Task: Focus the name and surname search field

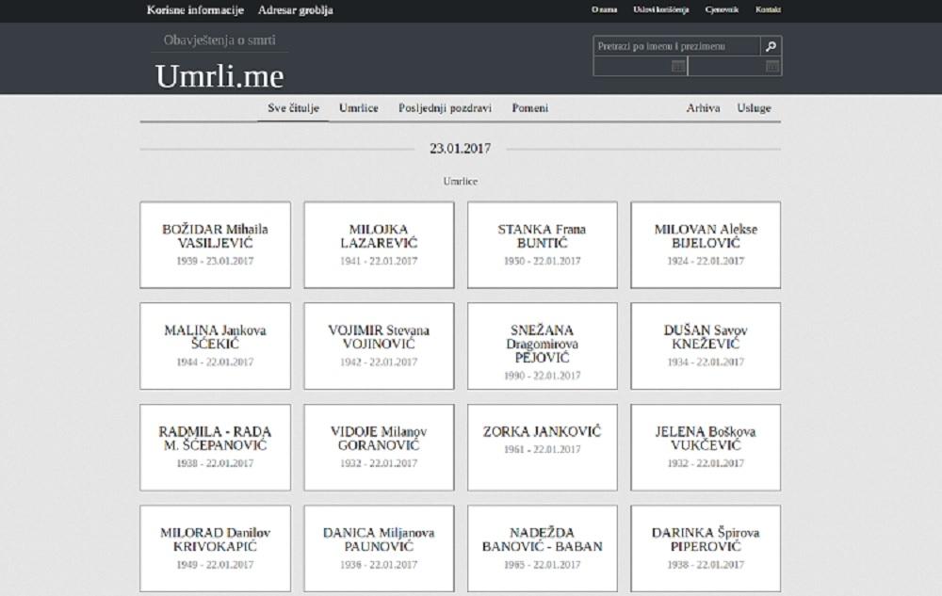Action: pos(675,46)
